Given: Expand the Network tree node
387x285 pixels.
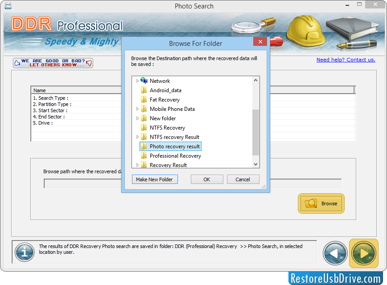Looking at the screenshot, I should [137, 81].
